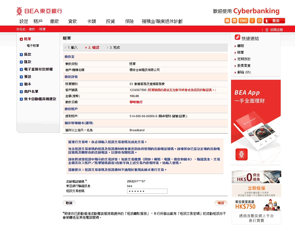The width and height of the screenshot is (295, 236).
Task: Open 郵箱 (65) quick link
Action: pos(244,72)
